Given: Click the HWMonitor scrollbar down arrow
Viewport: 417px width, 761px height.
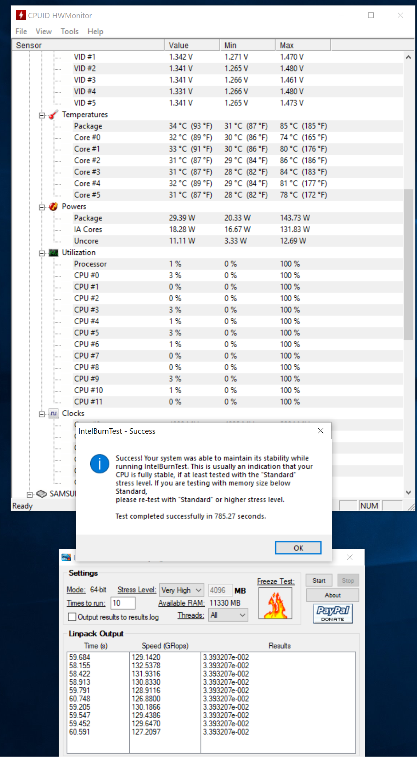Looking at the screenshot, I should (408, 492).
